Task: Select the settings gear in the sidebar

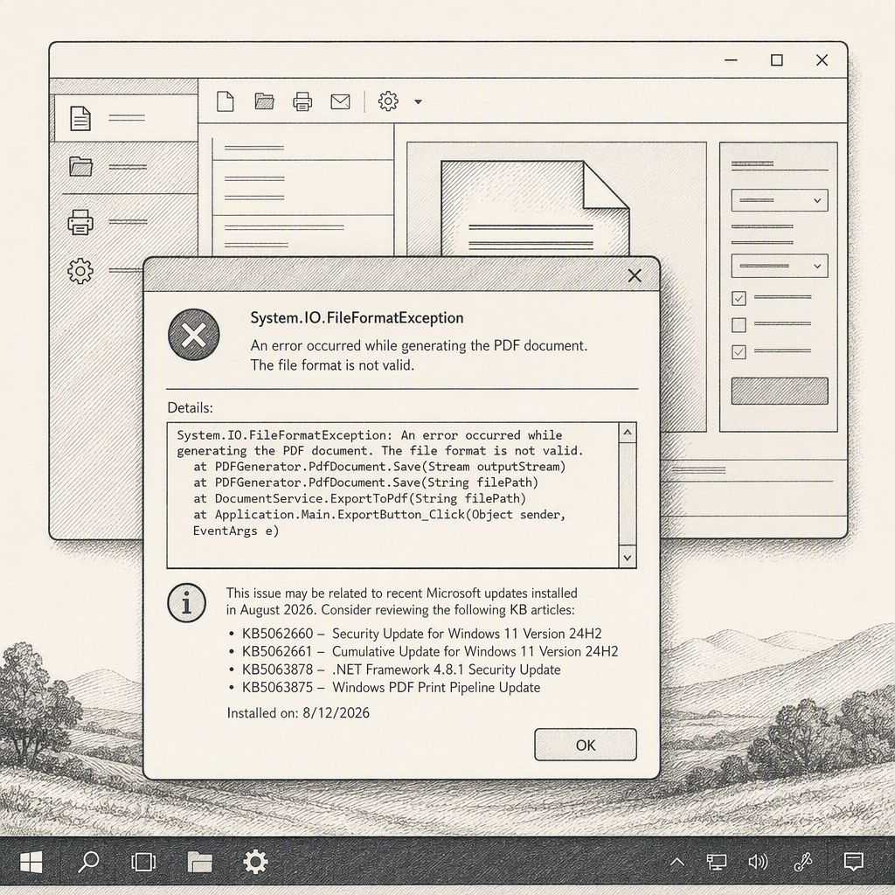Action: click(x=80, y=271)
